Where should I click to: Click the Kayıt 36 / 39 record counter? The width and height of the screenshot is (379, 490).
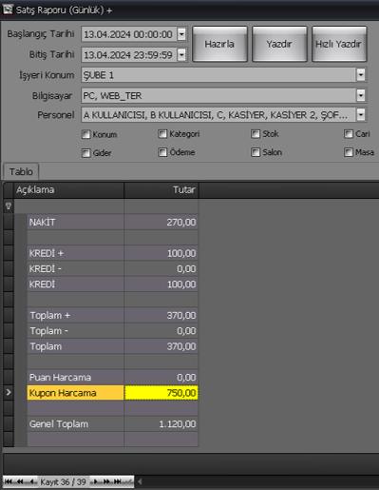tap(64, 481)
